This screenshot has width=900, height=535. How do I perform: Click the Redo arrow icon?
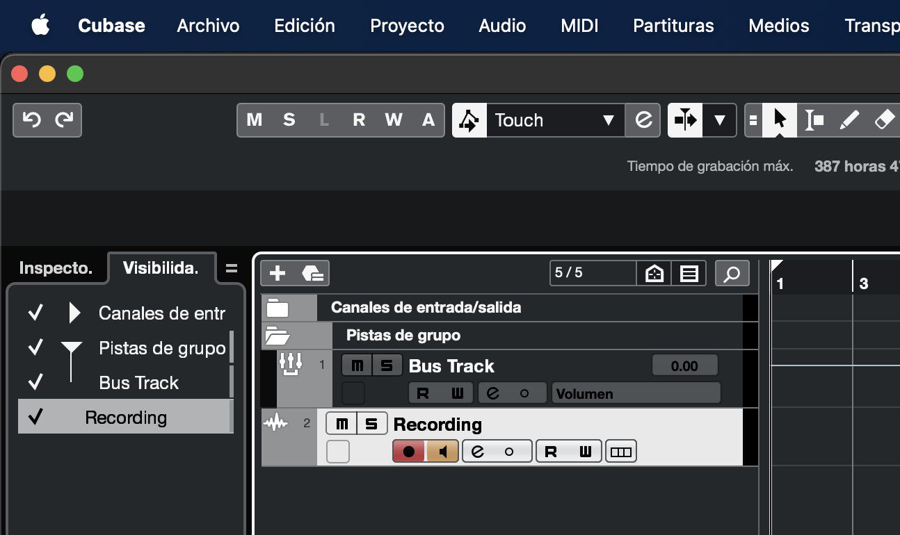click(x=64, y=120)
